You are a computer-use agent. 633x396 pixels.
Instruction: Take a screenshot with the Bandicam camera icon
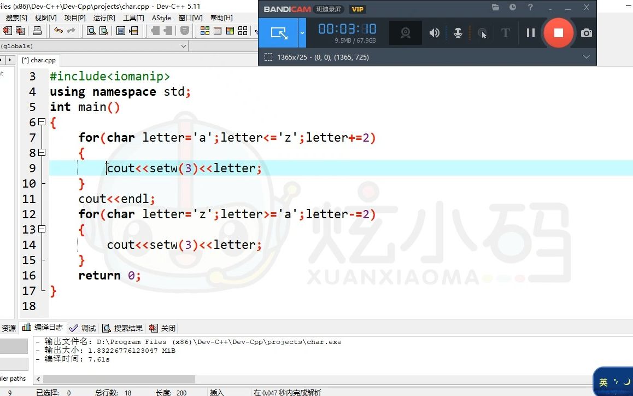coord(587,33)
